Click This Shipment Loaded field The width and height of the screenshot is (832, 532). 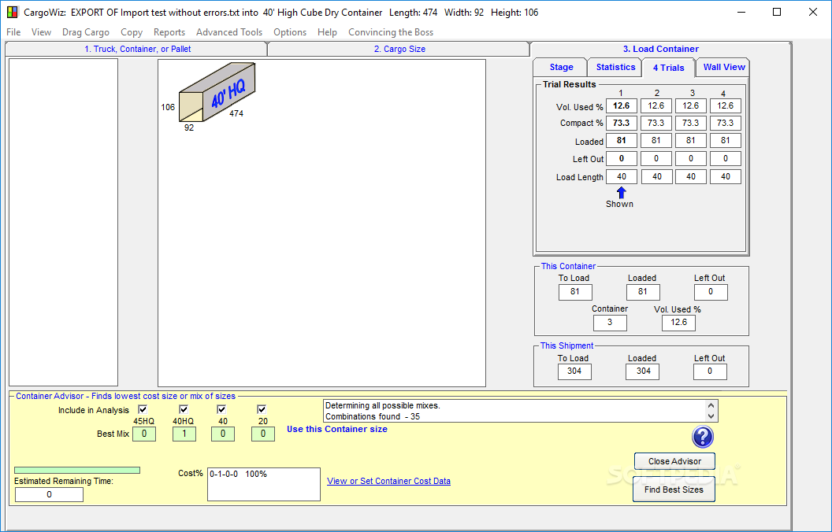pos(643,371)
